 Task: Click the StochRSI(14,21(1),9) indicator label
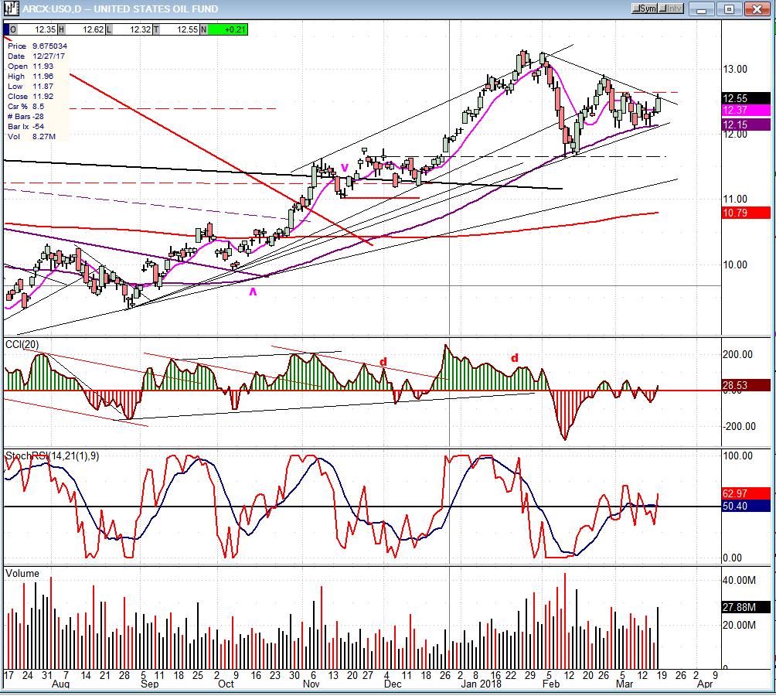pyautogui.click(x=52, y=455)
